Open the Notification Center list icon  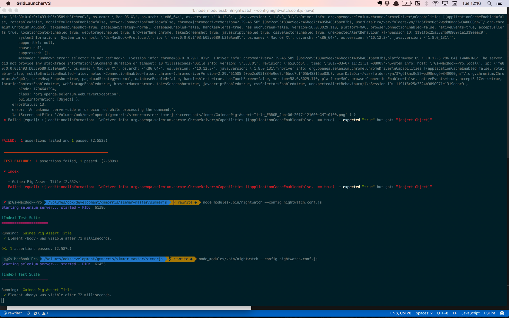click(x=499, y=3)
